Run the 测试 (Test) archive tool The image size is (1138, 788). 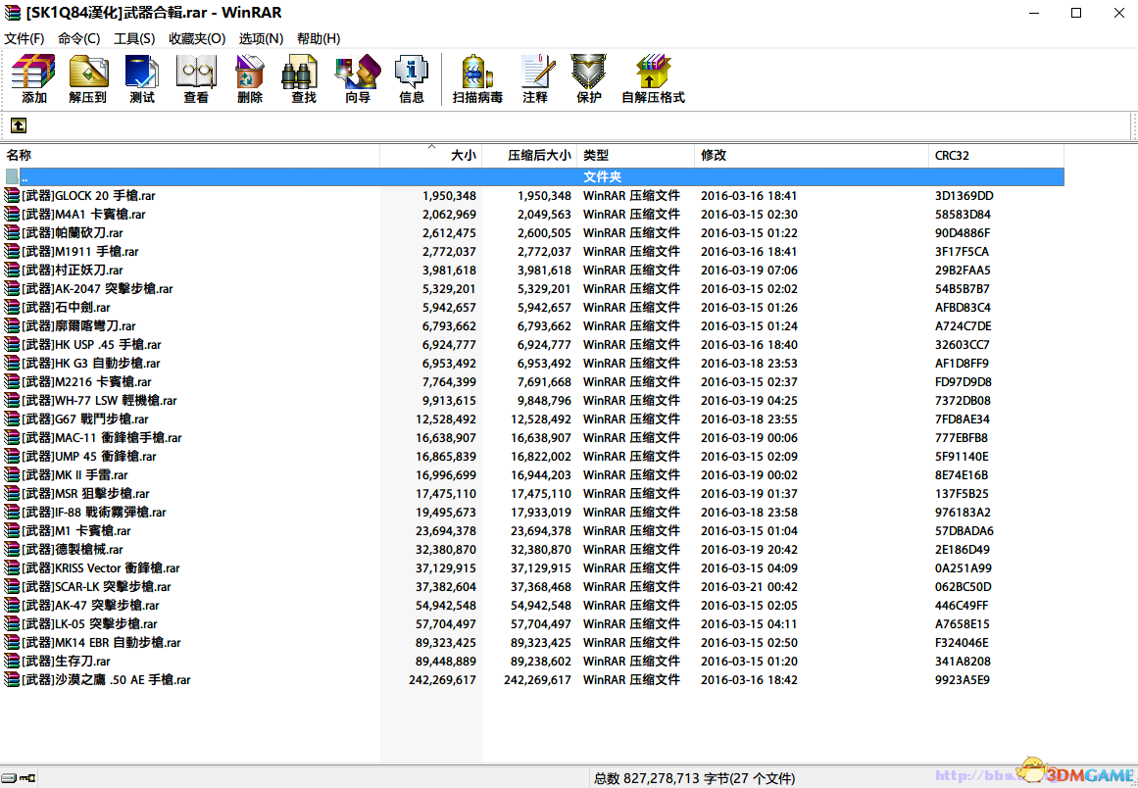[x=141, y=79]
